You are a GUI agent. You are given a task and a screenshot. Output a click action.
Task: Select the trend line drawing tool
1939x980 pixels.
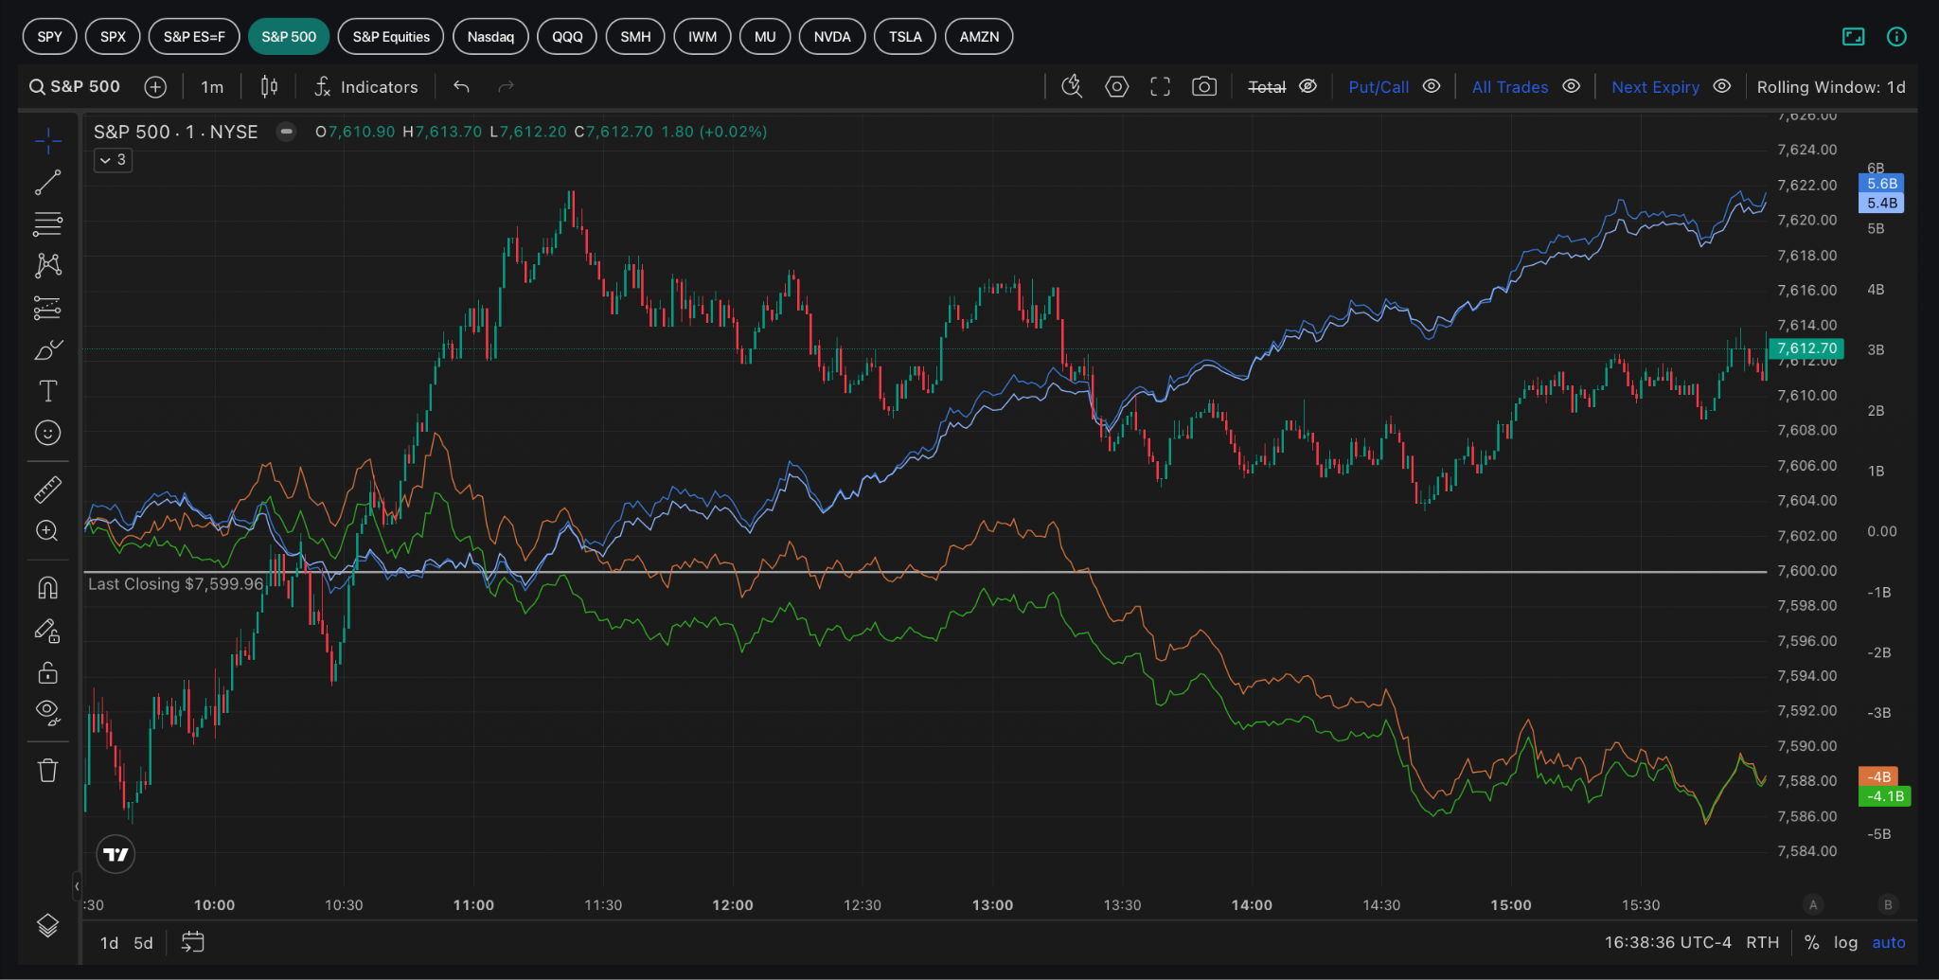[x=47, y=183]
